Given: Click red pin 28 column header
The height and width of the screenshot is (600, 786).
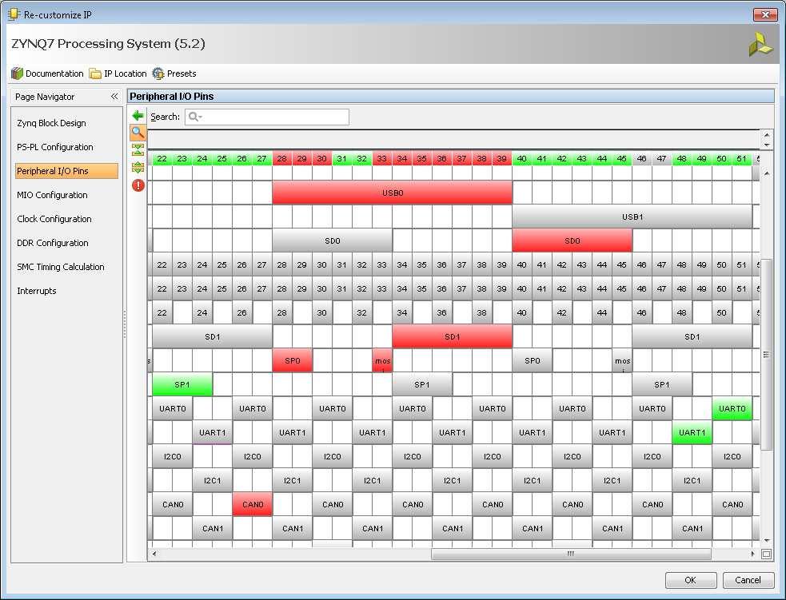Looking at the screenshot, I should coord(282,159).
